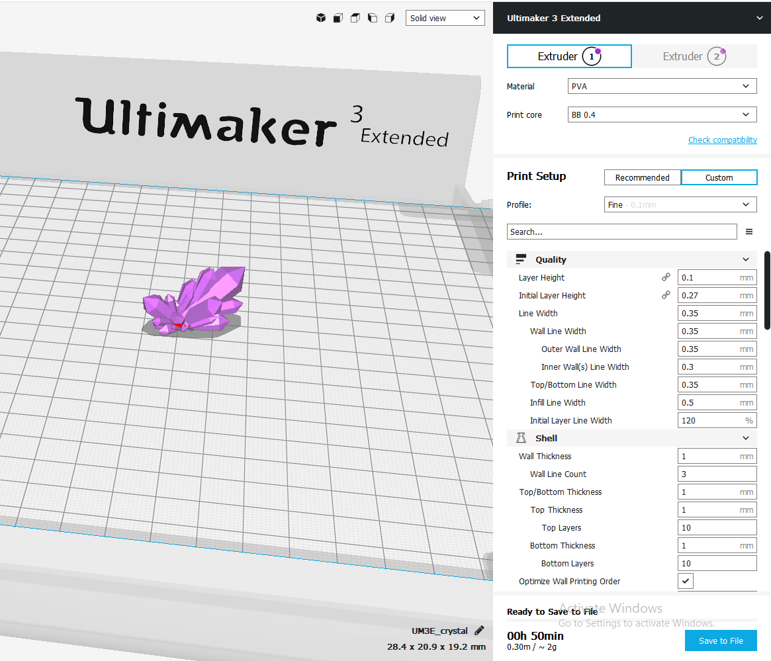The width and height of the screenshot is (771, 661).
Task: Edit the Initial Layer Line Width percentage
Action: point(717,420)
